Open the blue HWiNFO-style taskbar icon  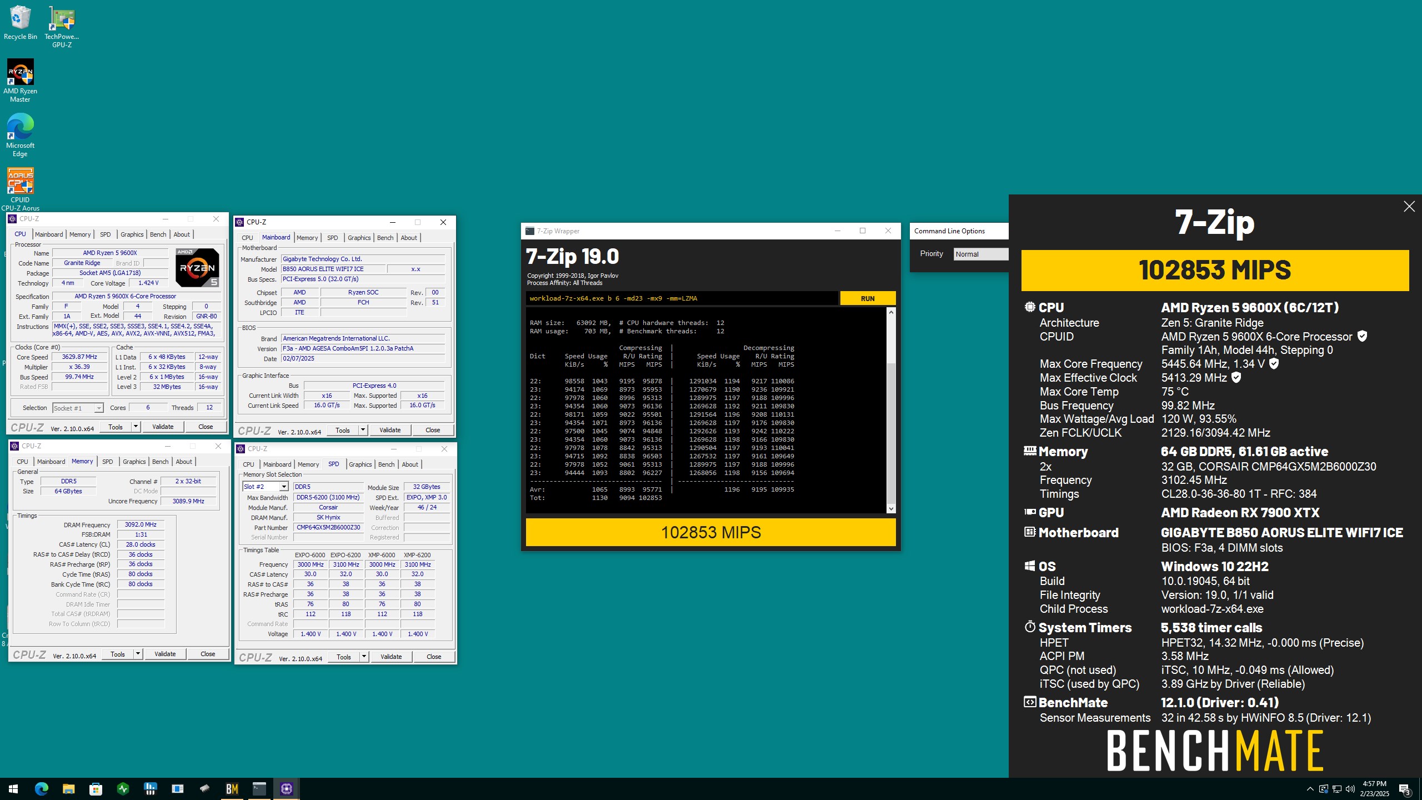(150, 788)
